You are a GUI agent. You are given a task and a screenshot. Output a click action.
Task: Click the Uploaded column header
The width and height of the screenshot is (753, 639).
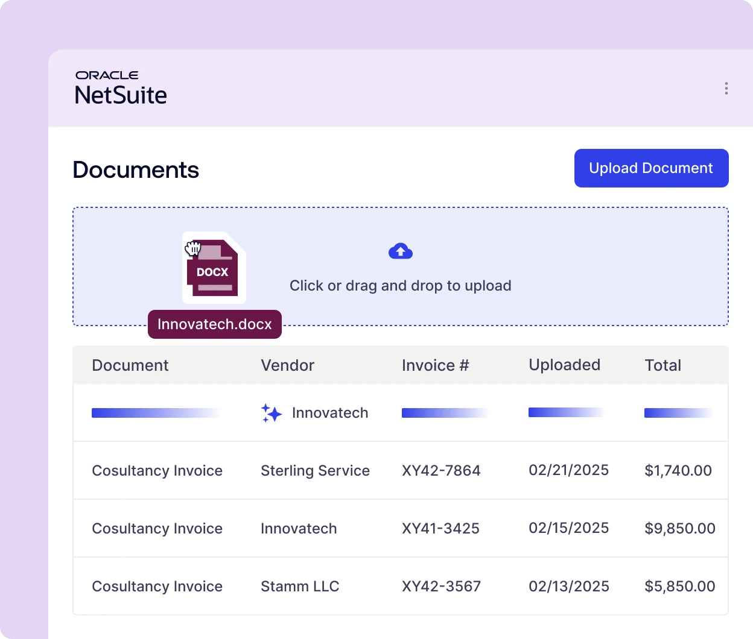(564, 365)
